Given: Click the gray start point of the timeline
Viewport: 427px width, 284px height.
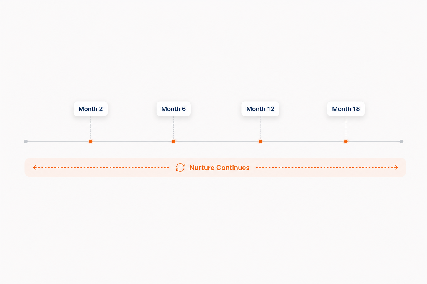Looking at the screenshot, I should tap(26, 141).
